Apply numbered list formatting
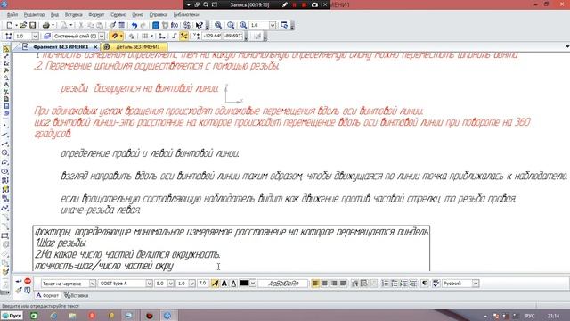 385,284
